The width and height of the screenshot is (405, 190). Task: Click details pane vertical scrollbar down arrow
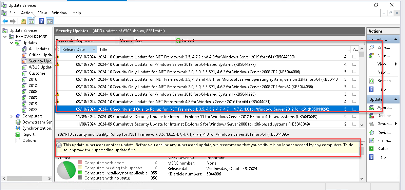coord(362,179)
